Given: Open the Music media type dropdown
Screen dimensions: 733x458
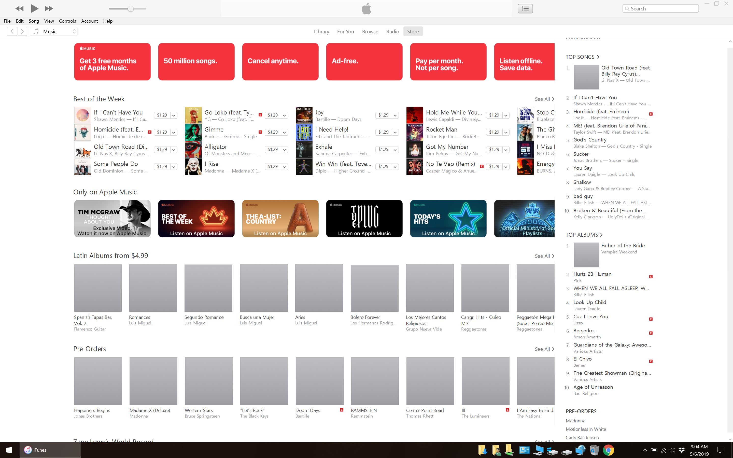Looking at the screenshot, I should pyautogui.click(x=54, y=32).
